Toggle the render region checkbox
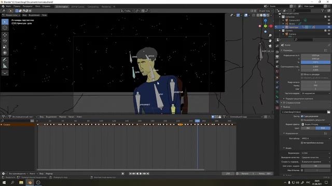The width and height of the screenshot is (332, 186). pos(302,74)
